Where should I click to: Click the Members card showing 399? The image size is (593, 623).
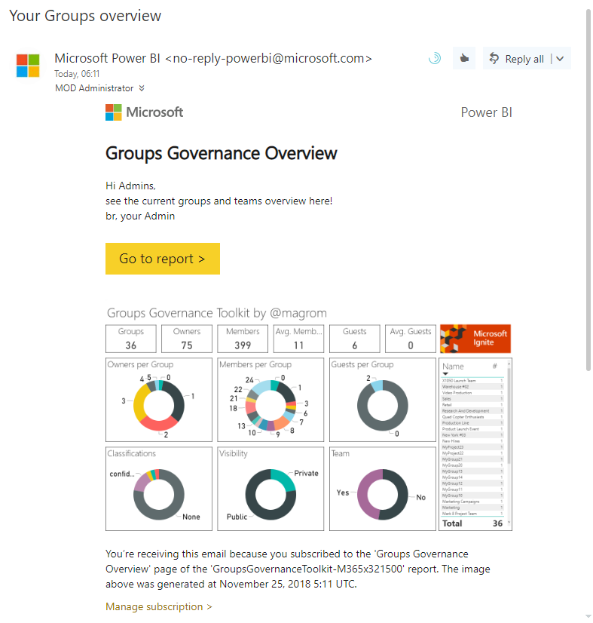click(243, 339)
